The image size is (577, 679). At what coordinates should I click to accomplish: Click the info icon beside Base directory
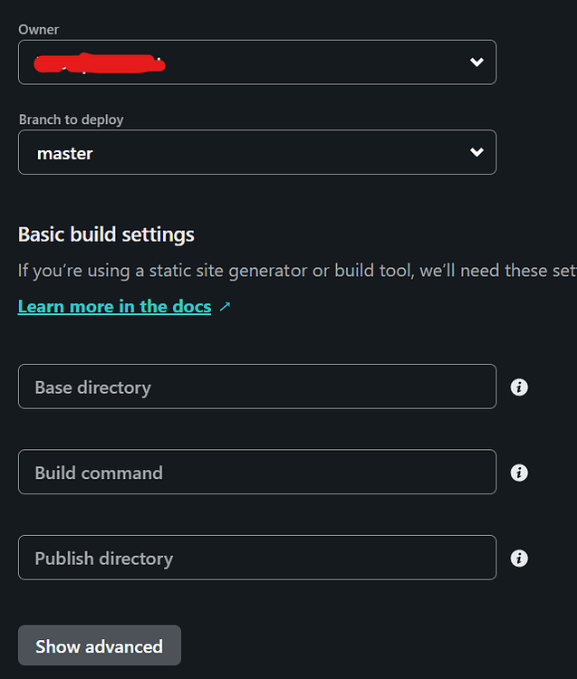(x=519, y=387)
